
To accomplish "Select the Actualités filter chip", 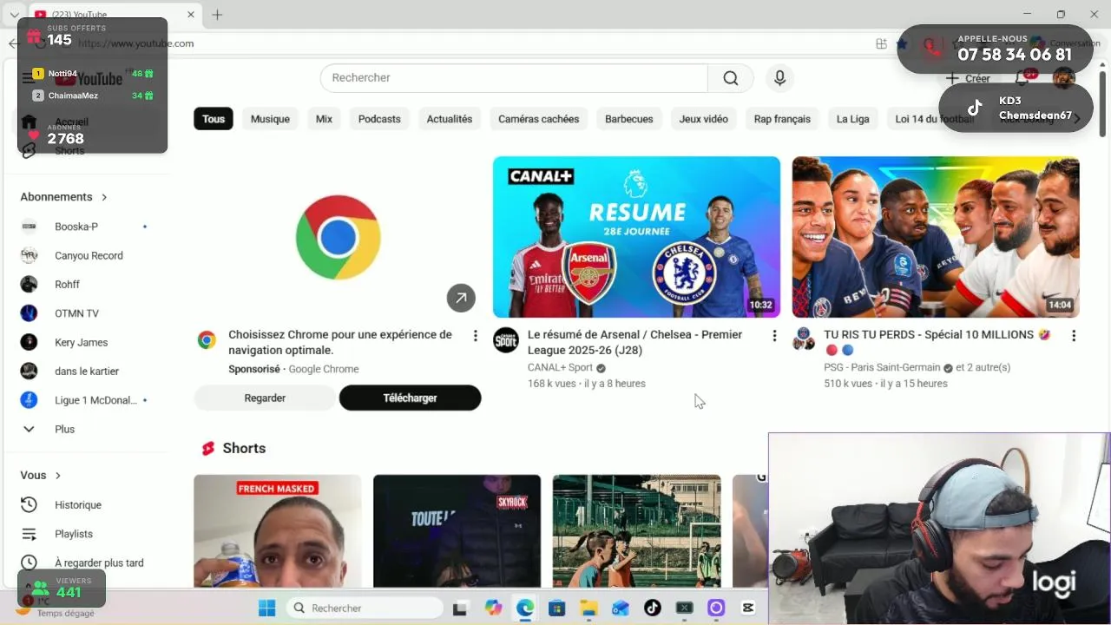I will [x=450, y=119].
